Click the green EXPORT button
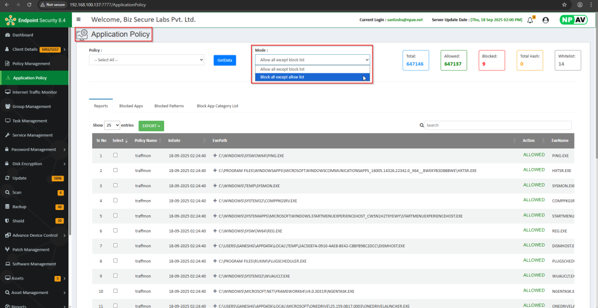Screen dimensions: 598x308 pos(151,125)
